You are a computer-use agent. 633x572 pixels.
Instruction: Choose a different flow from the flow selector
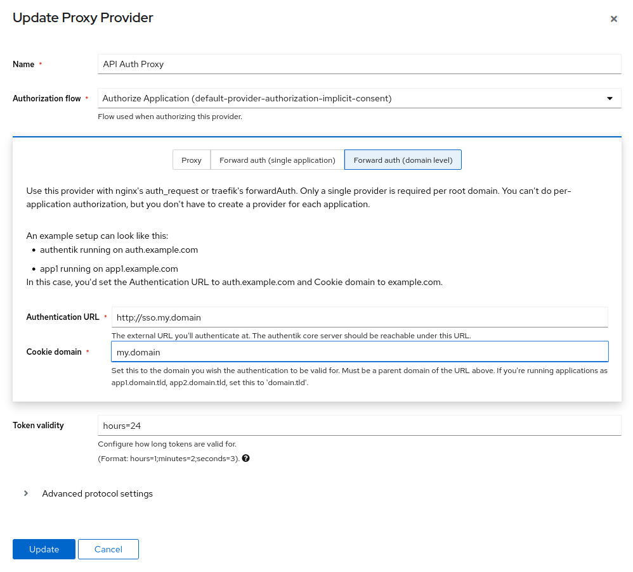359,98
